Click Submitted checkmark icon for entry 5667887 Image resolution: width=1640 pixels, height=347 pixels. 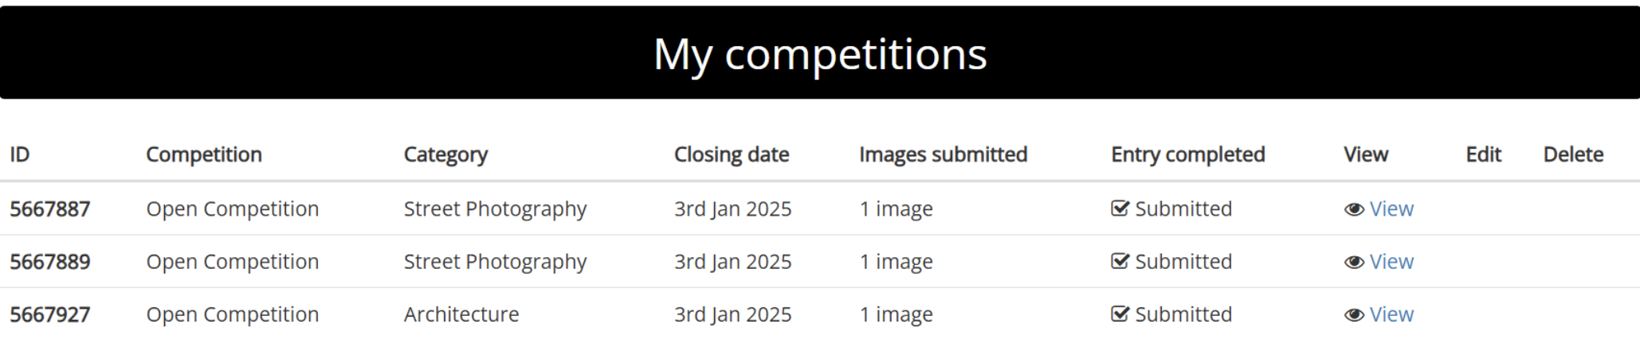pyautogui.click(x=1120, y=209)
